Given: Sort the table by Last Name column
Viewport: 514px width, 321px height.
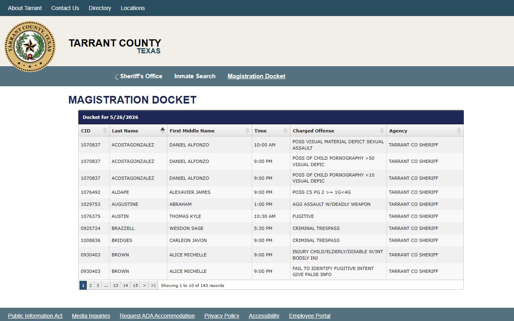Looking at the screenshot, I should click(x=138, y=131).
